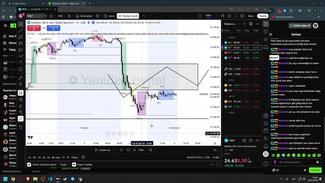Toggle ETH trading session setting
Image resolution: width=325 pixels, height=183 pixels.
click(x=207, y=157)
